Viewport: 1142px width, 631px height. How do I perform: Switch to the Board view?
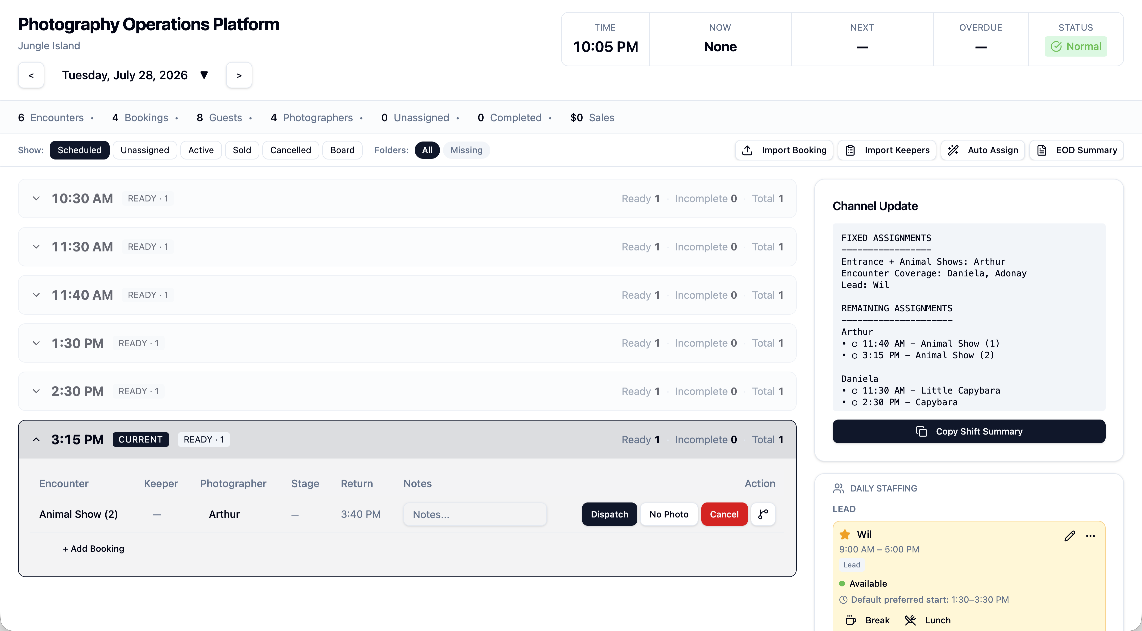[342, 150]
